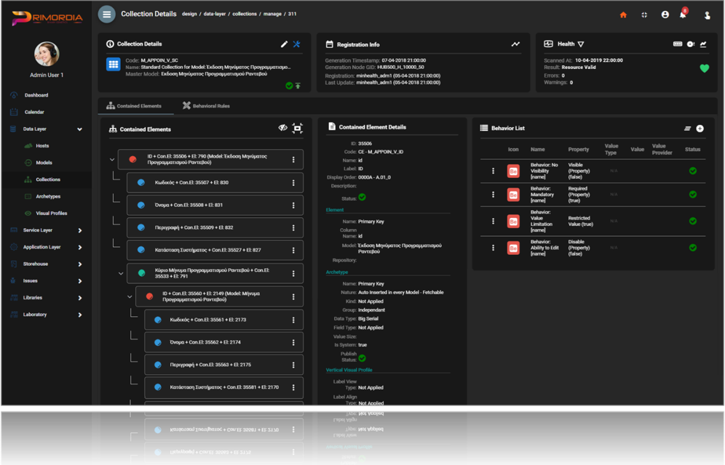Switch to the Behavioral Rules tab

click(x=206, y=106)
